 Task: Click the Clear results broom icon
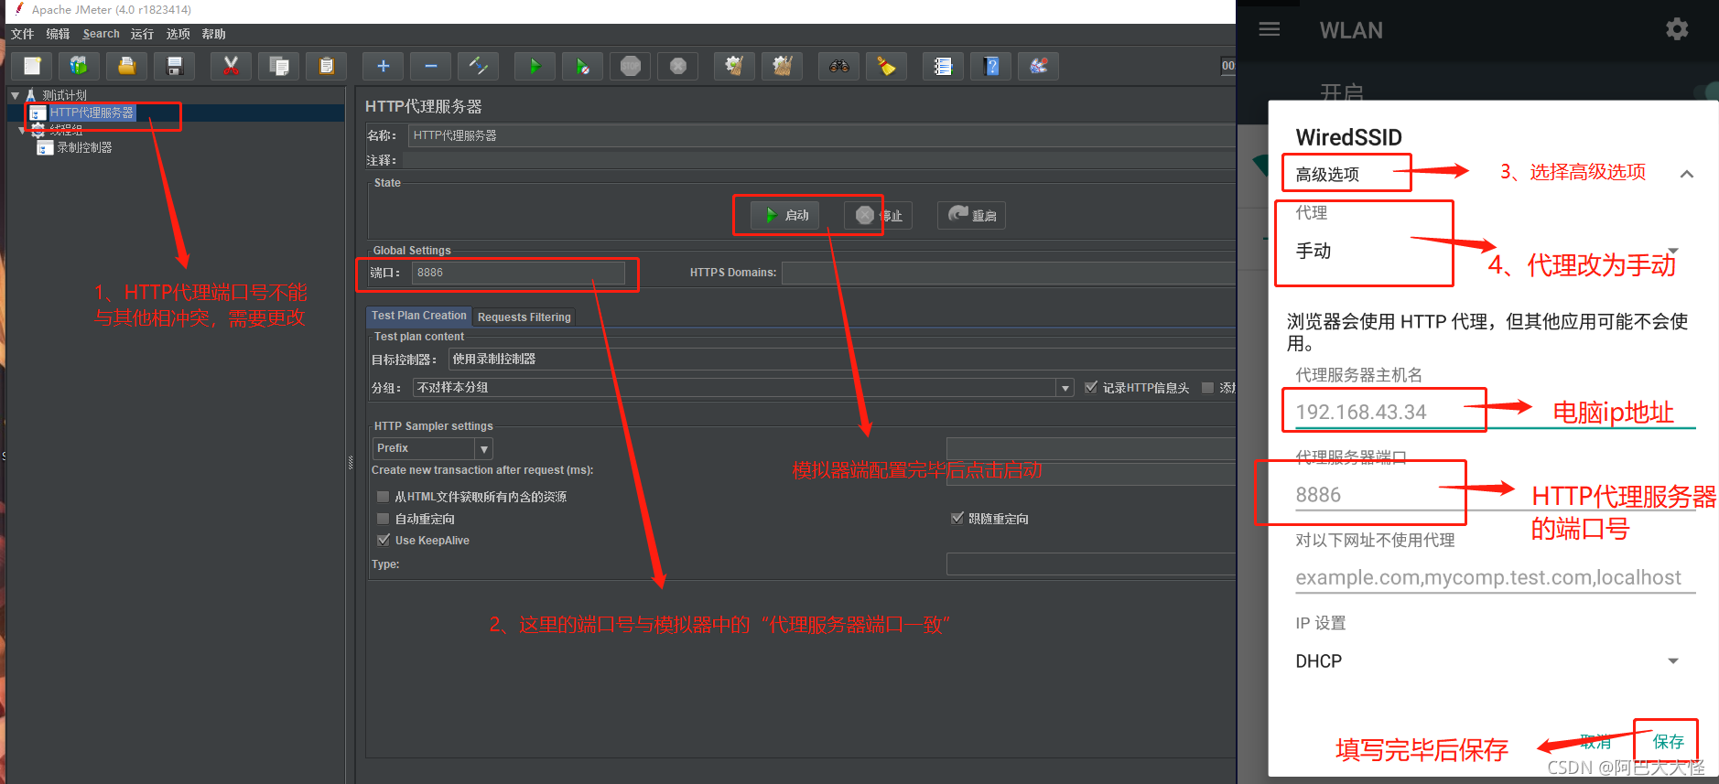pyautogui.click(x=735, y=66)
